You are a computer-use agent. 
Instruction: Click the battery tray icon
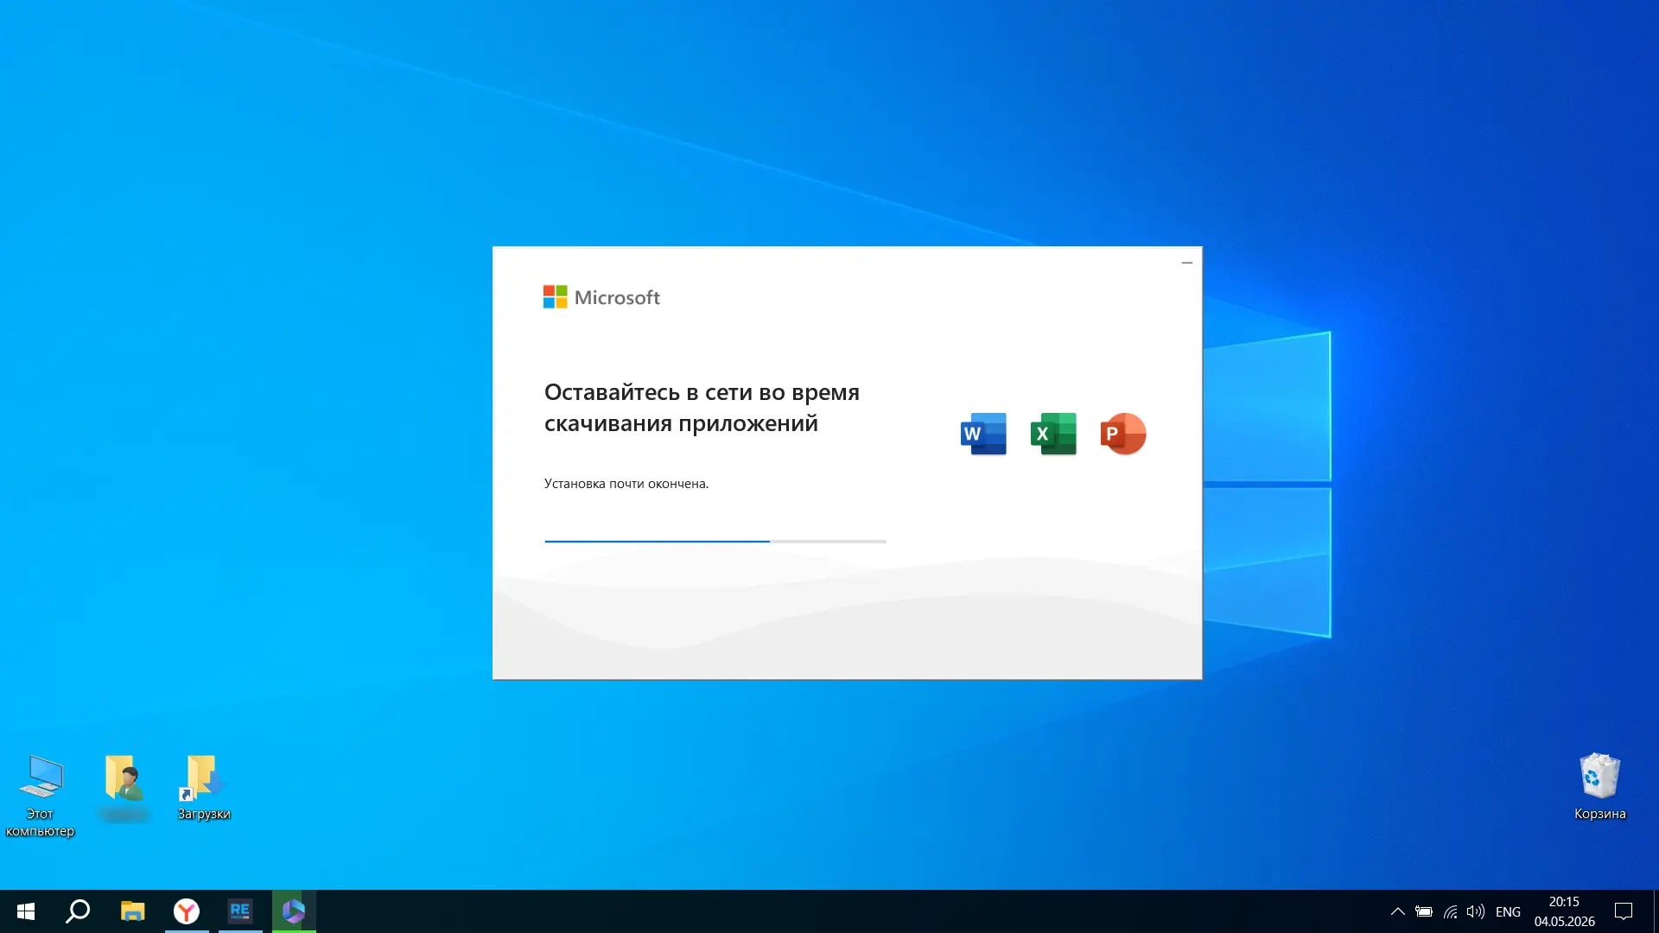click(x=1424, y=911)
